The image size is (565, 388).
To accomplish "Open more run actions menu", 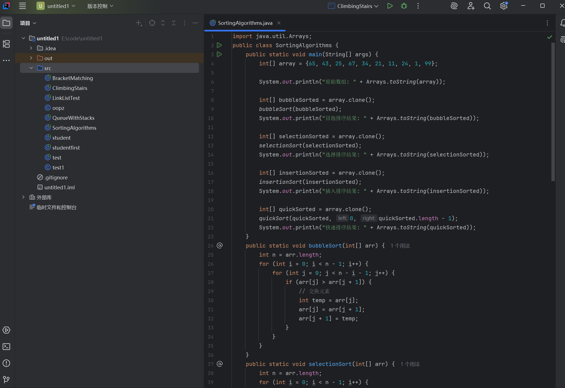I will pos(418,6).
